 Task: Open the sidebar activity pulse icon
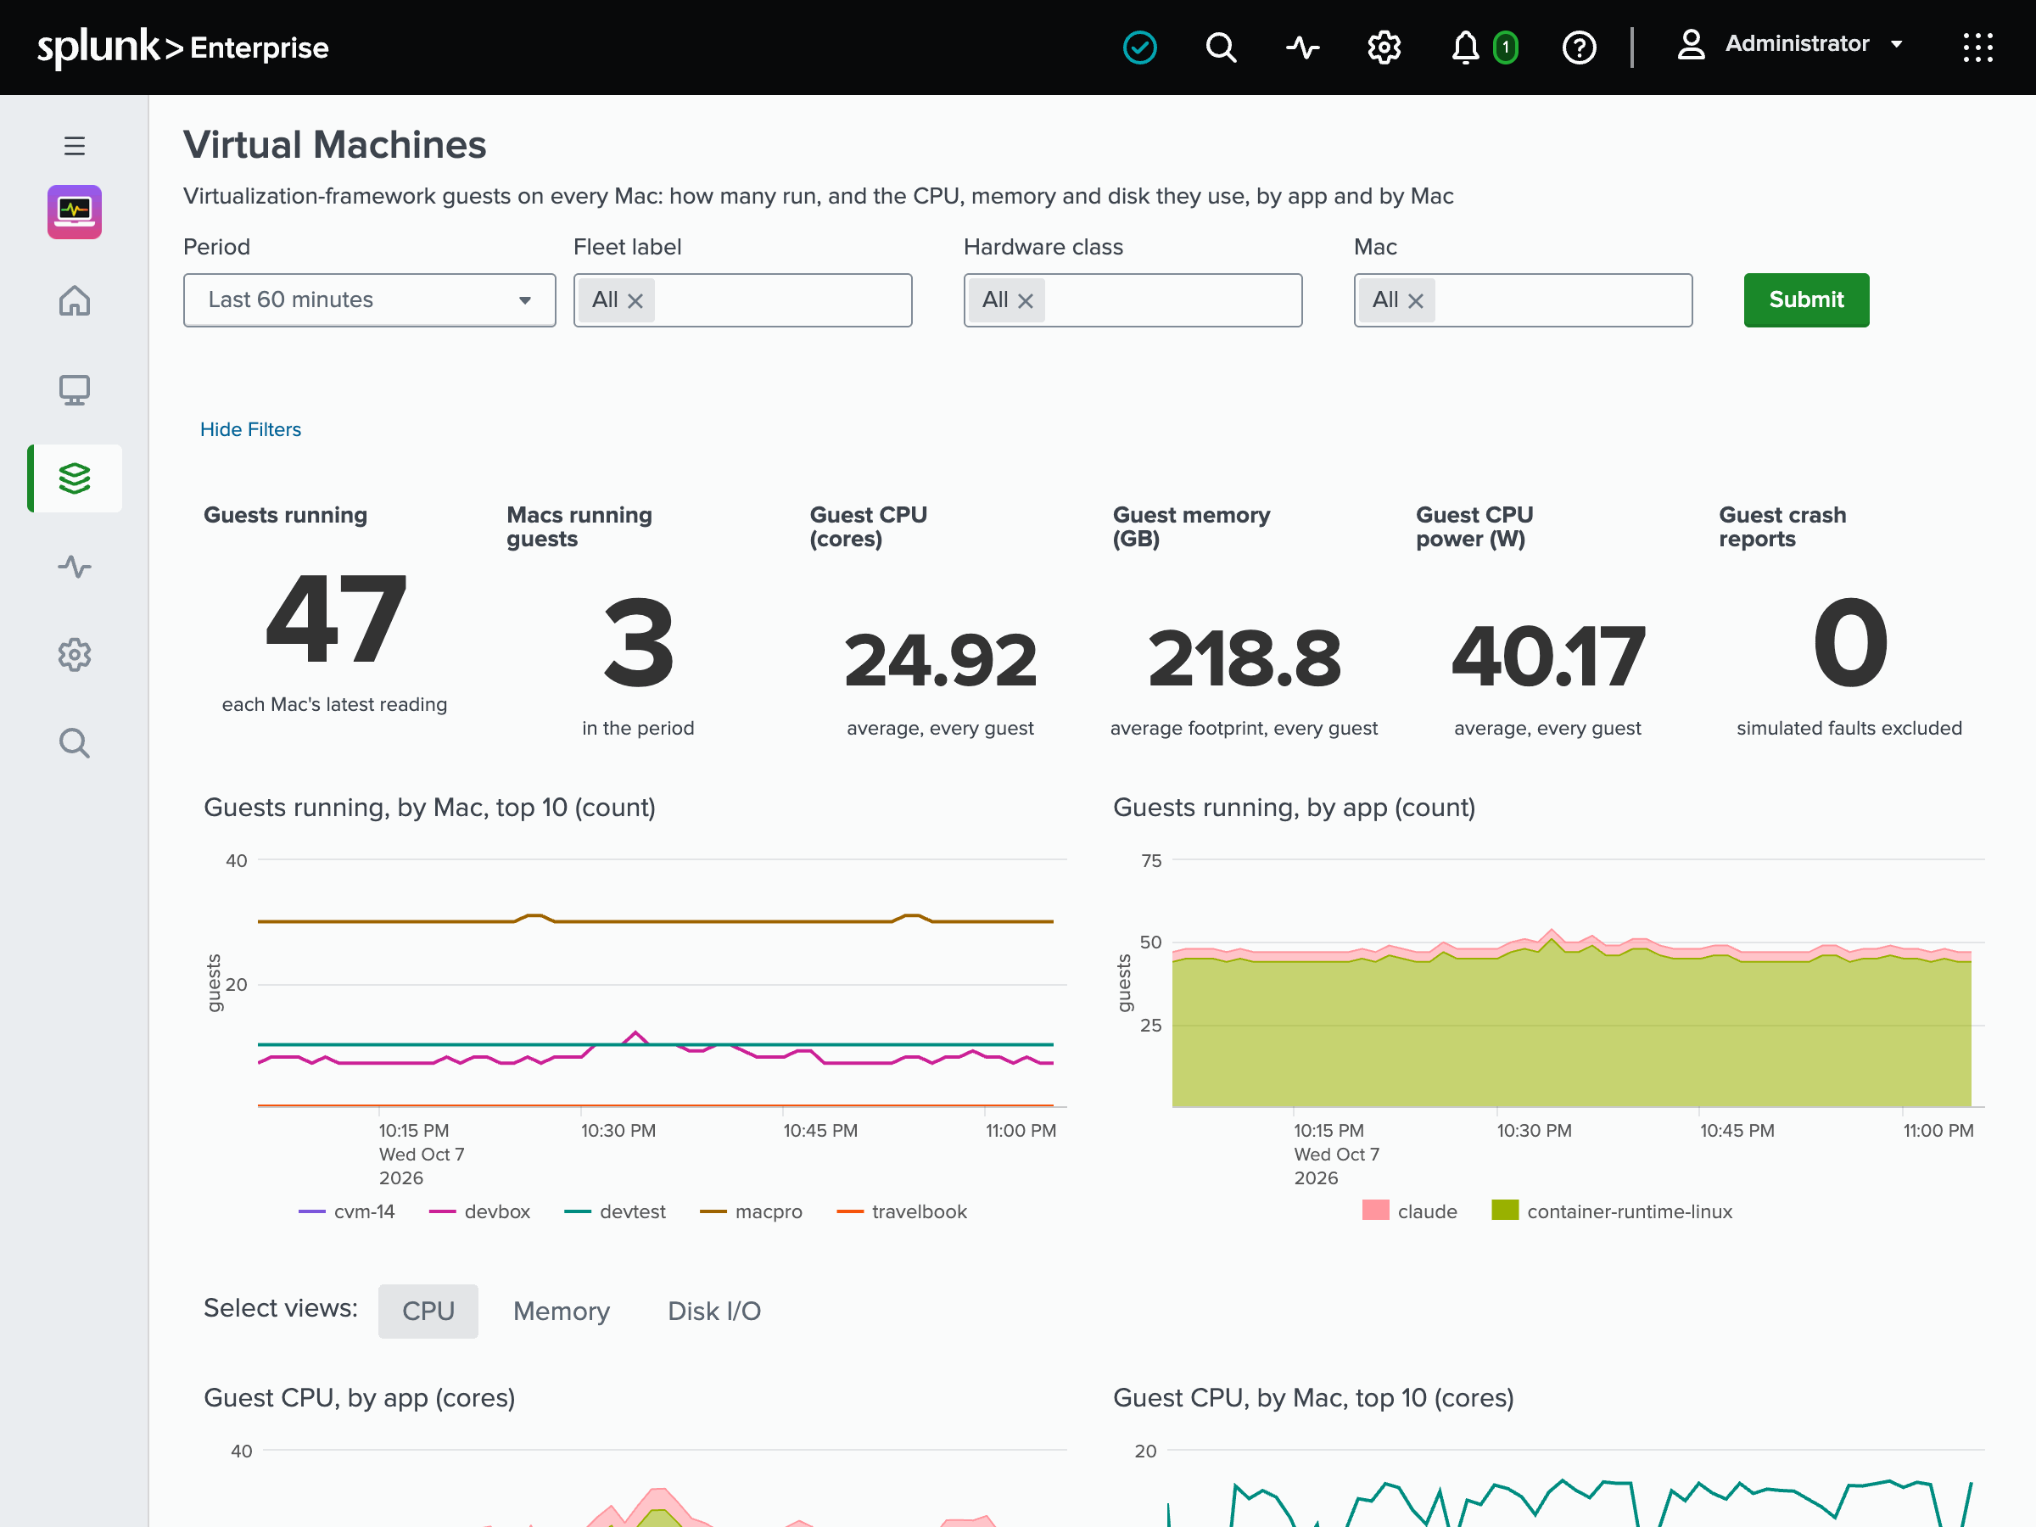point(75,566)
